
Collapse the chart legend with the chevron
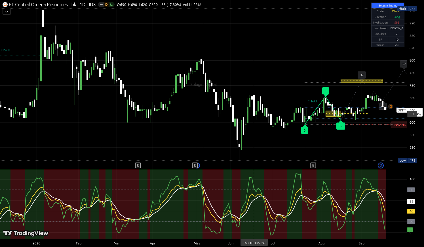tap(7, 12)
